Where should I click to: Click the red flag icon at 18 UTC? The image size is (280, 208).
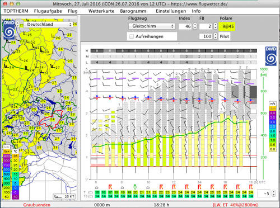[251, 187]
